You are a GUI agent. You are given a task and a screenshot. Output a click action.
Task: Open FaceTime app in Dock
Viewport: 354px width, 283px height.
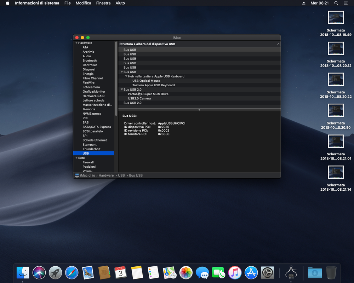(218, 273)
